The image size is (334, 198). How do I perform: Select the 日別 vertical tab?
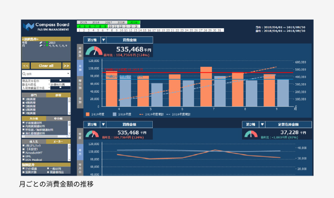click(x=80, y=100)
